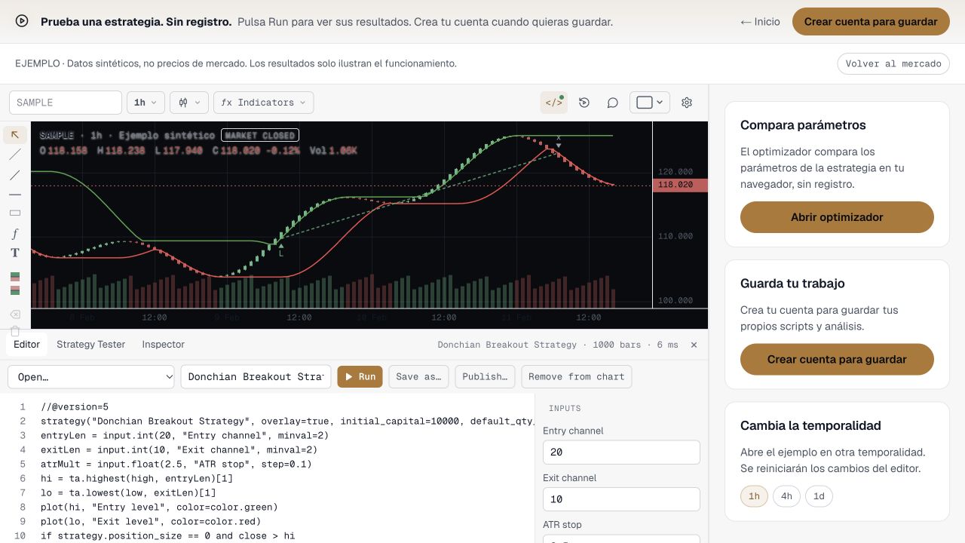This screenshot has height=543, width=965.
Task: Select the horizontal line drawing tool
Action: [x=15, y=194]
